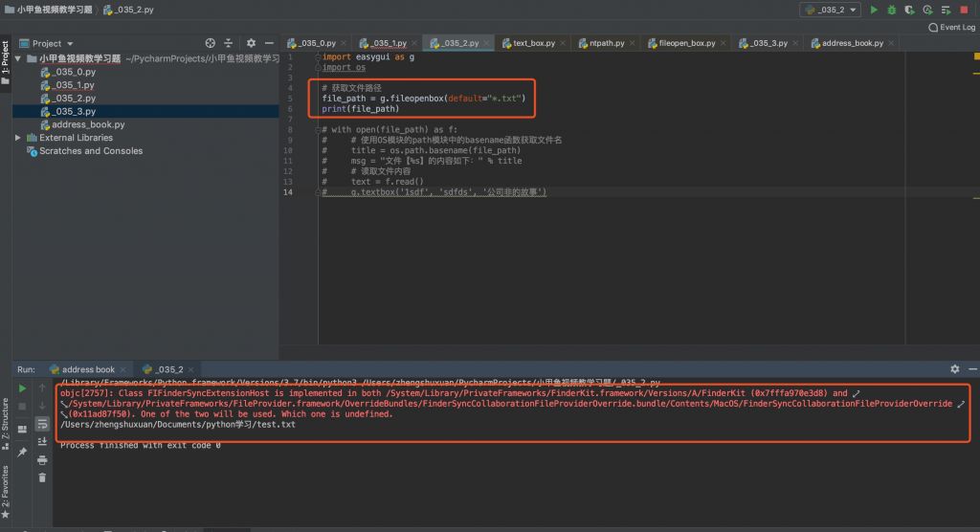Open the _035_2 run configuration dropdown

pos(830,10)
